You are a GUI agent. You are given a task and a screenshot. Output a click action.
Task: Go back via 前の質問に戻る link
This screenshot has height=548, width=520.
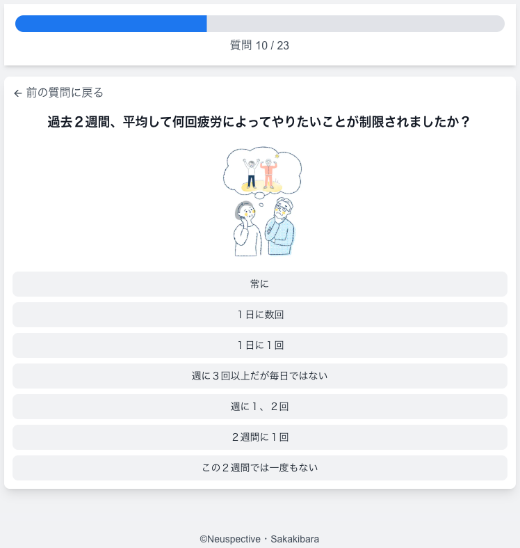point(58,93)
